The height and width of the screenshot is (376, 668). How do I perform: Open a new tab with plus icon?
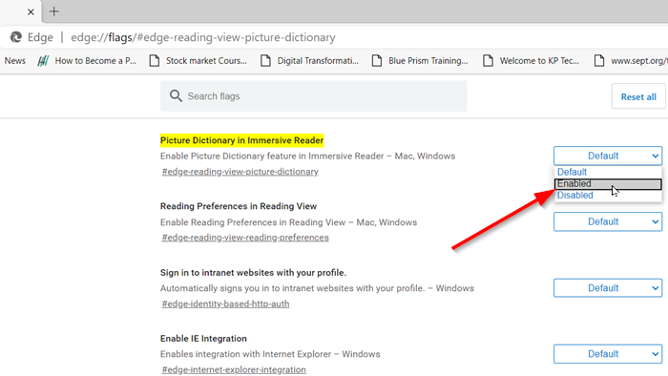point(54,11)
